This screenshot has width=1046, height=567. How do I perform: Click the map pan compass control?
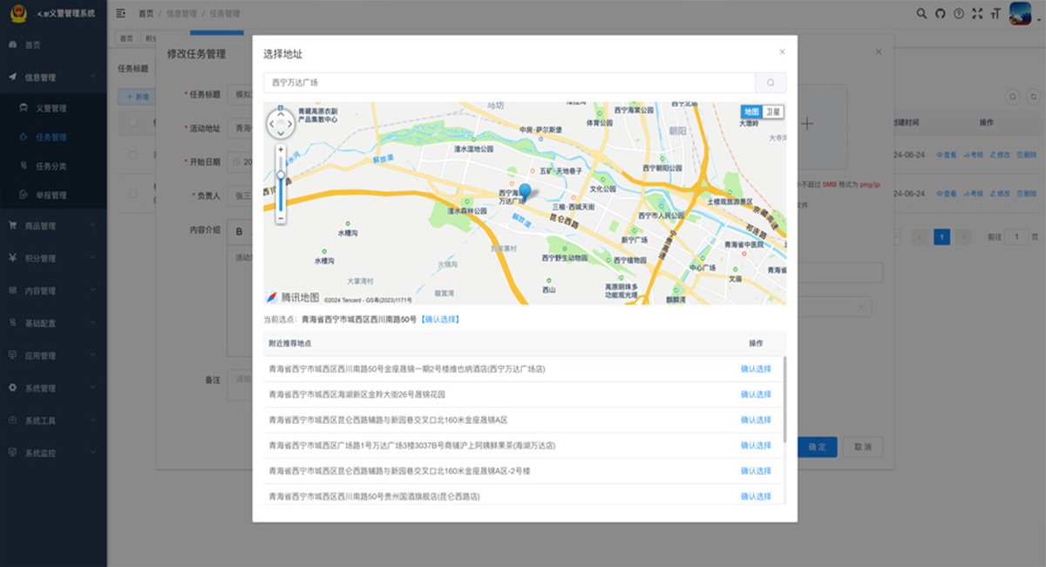click(x=281, y=125)
